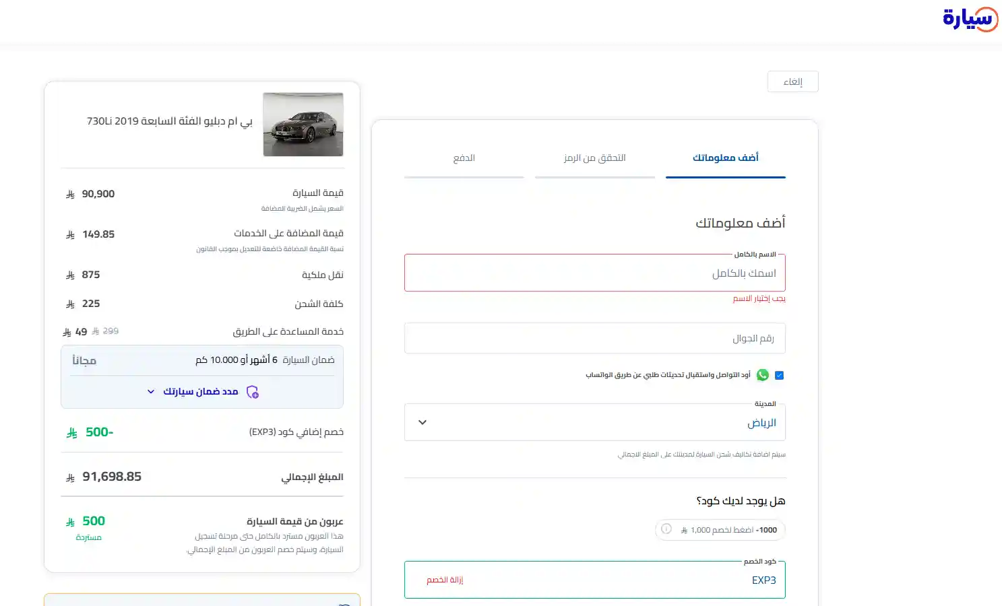Click the green deposit amount 500

click(x=94, y=521)
